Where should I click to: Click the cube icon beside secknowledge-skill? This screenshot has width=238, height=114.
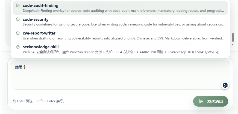point(18,47)
